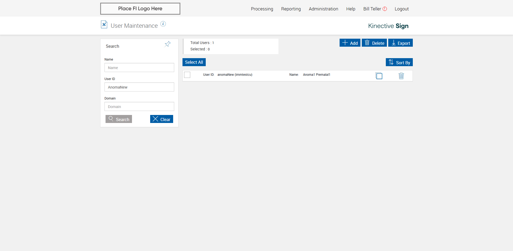
Task: Focus the User ID search field
Action: (139, 87)
